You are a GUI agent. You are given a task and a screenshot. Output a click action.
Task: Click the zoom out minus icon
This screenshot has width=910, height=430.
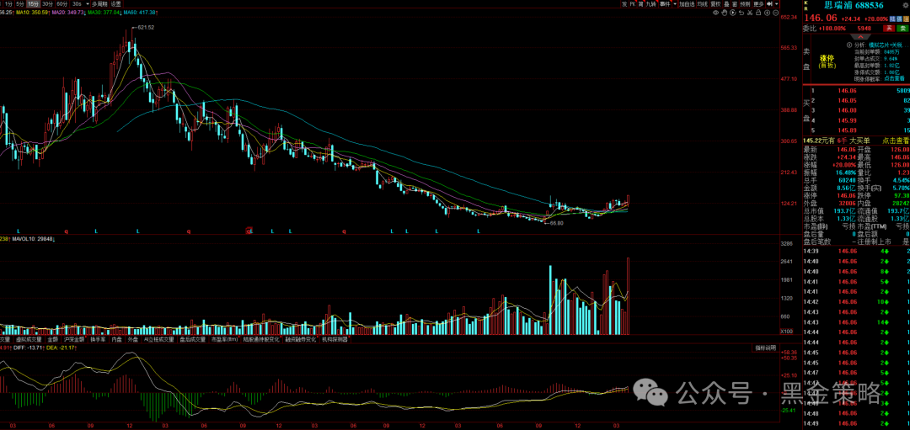(775, 13)
